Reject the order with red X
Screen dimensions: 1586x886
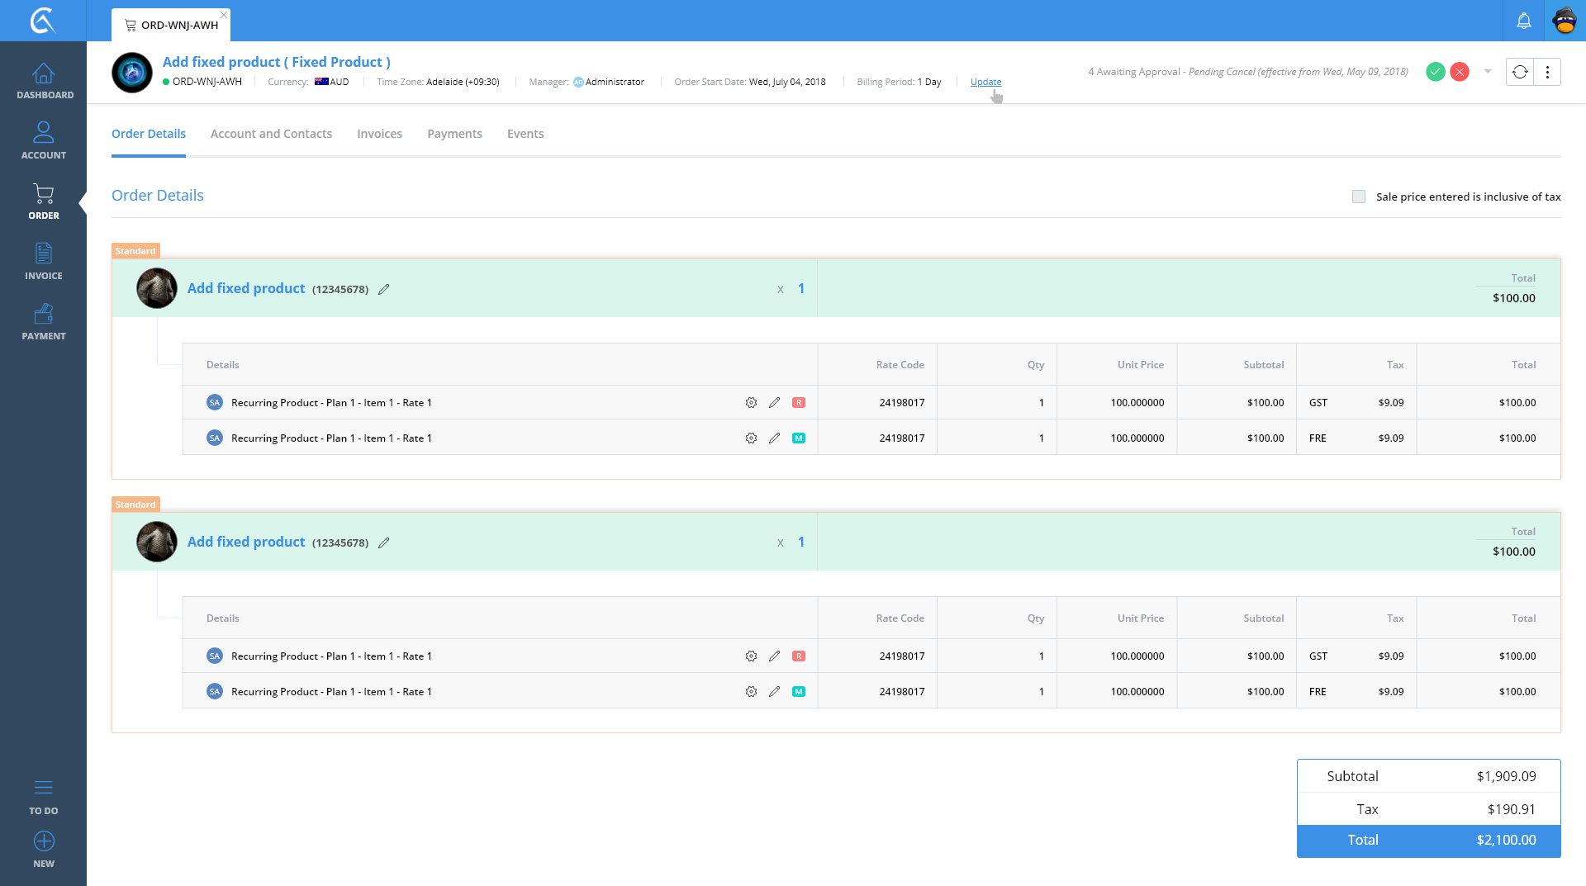tap(1460, 72)
